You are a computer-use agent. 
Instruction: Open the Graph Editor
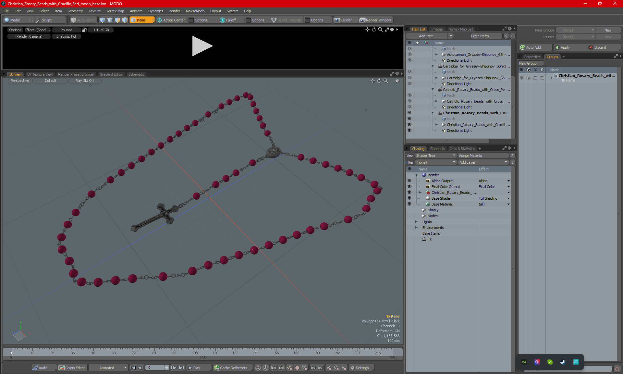point(72,368)
